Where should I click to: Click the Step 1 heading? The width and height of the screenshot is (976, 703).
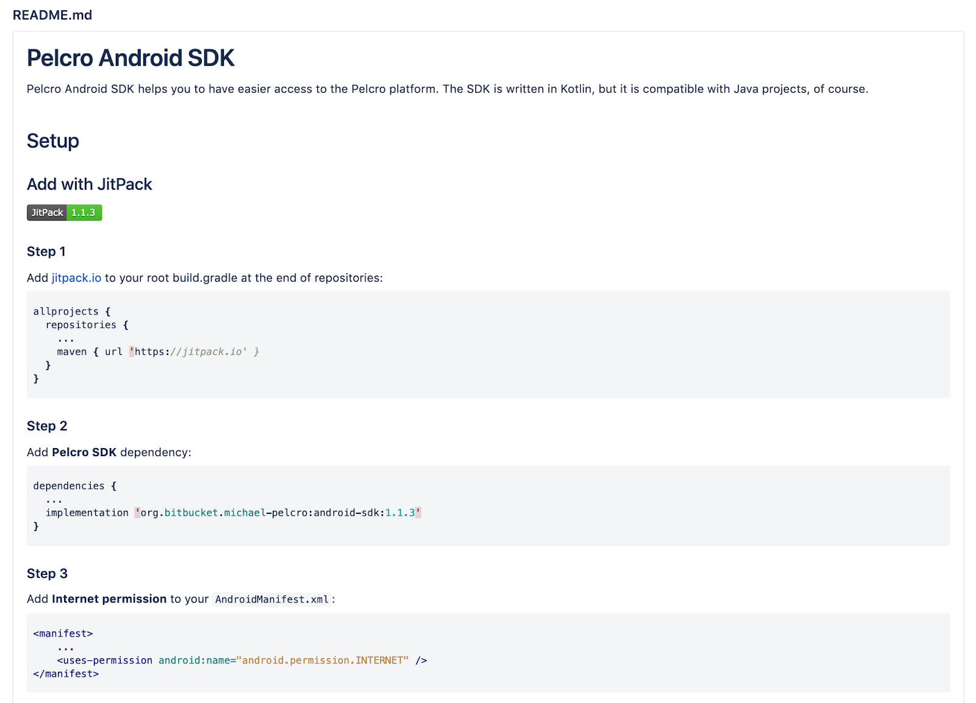[x=46, y=252]
